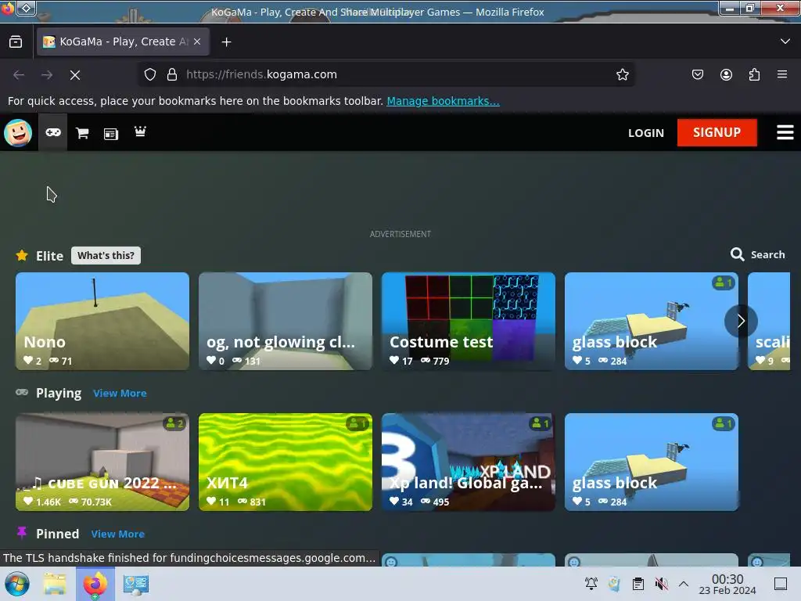The image size is (801, 601).
Task: Open a new tab with plus
Action: point(226,42)
